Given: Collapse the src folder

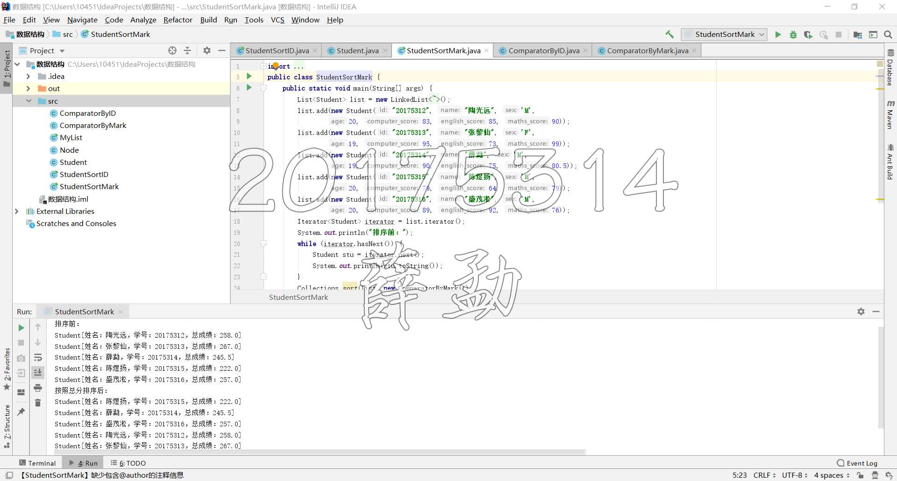Looking at the screenshot, I should coord(28,101).
